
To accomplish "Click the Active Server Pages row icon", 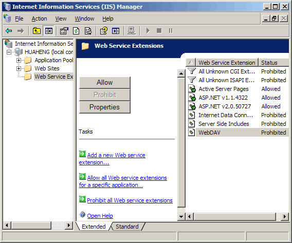I will pos(192,89).
